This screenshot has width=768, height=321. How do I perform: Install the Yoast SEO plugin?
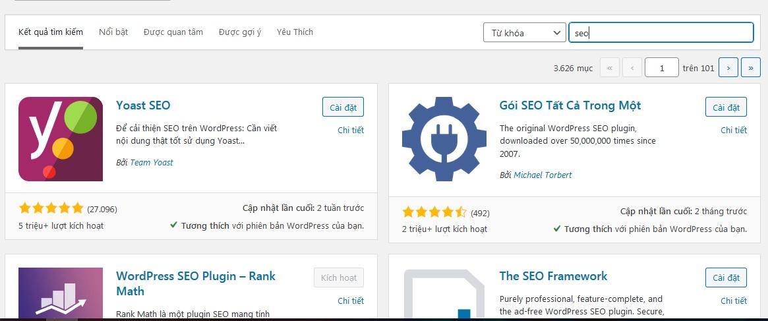tap(343, 107)
